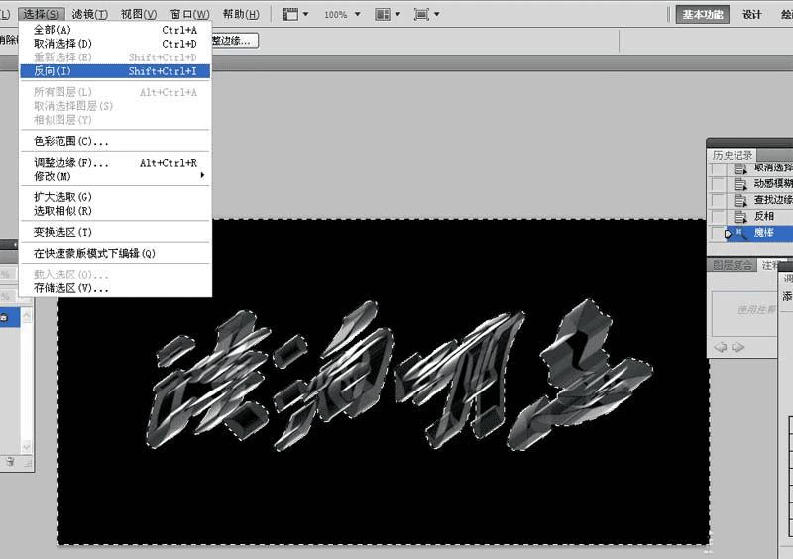This screenshot has width=793, height=559.
Task: Choose 扩大选取(G) menu item
Action: (x=115, y=197)
